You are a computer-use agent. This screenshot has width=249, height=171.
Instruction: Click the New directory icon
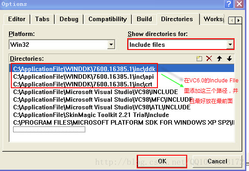pos(199,58)
